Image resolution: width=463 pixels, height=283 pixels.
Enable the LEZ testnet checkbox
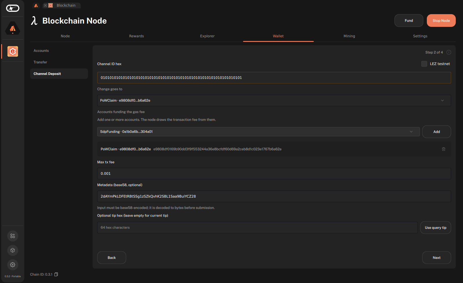click(424, 64)
